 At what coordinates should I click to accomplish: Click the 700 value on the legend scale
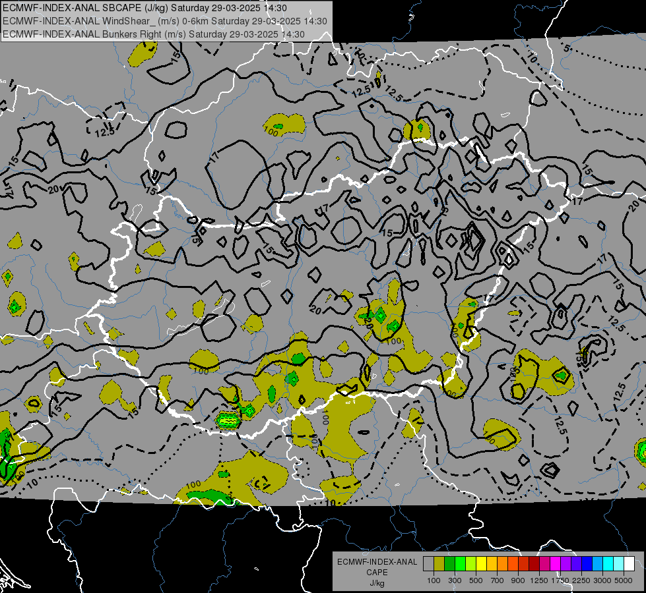(x=498, y=580)
